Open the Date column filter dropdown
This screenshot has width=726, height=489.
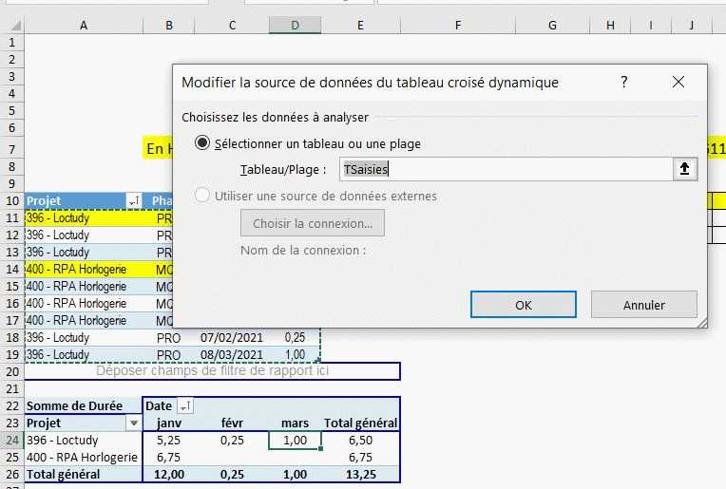coord(184,405)
